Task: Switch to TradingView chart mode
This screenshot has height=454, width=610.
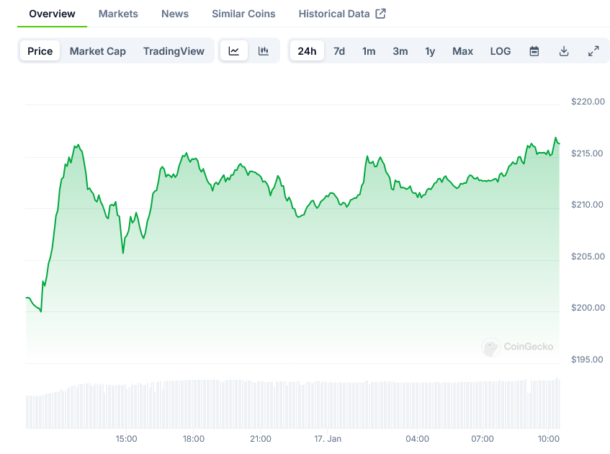Action: (x=174, y=51)
